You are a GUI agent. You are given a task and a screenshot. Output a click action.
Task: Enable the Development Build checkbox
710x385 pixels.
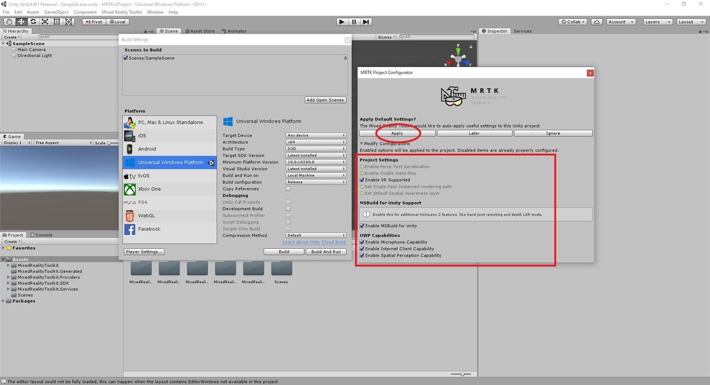(x=288, y=208)
